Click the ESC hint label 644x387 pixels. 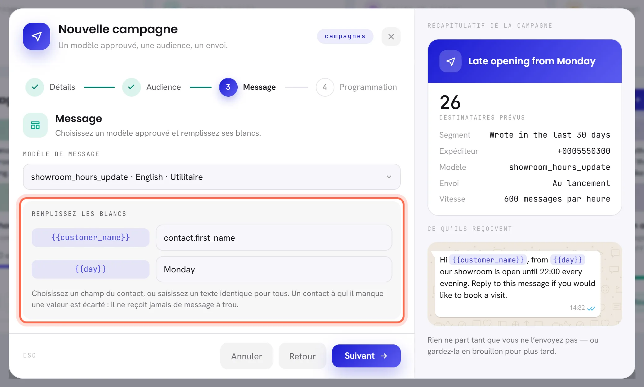click(29, 355)
